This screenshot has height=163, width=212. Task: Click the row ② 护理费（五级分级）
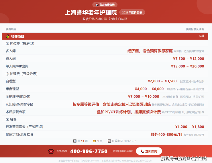pyautogui.click(x=105, y=74)
